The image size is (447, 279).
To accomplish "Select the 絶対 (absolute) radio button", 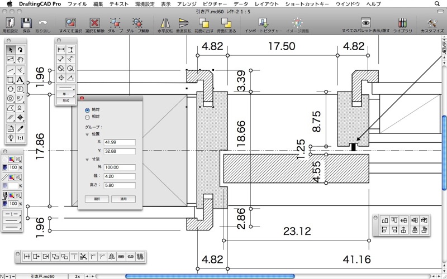I will (x=87, y=110).
